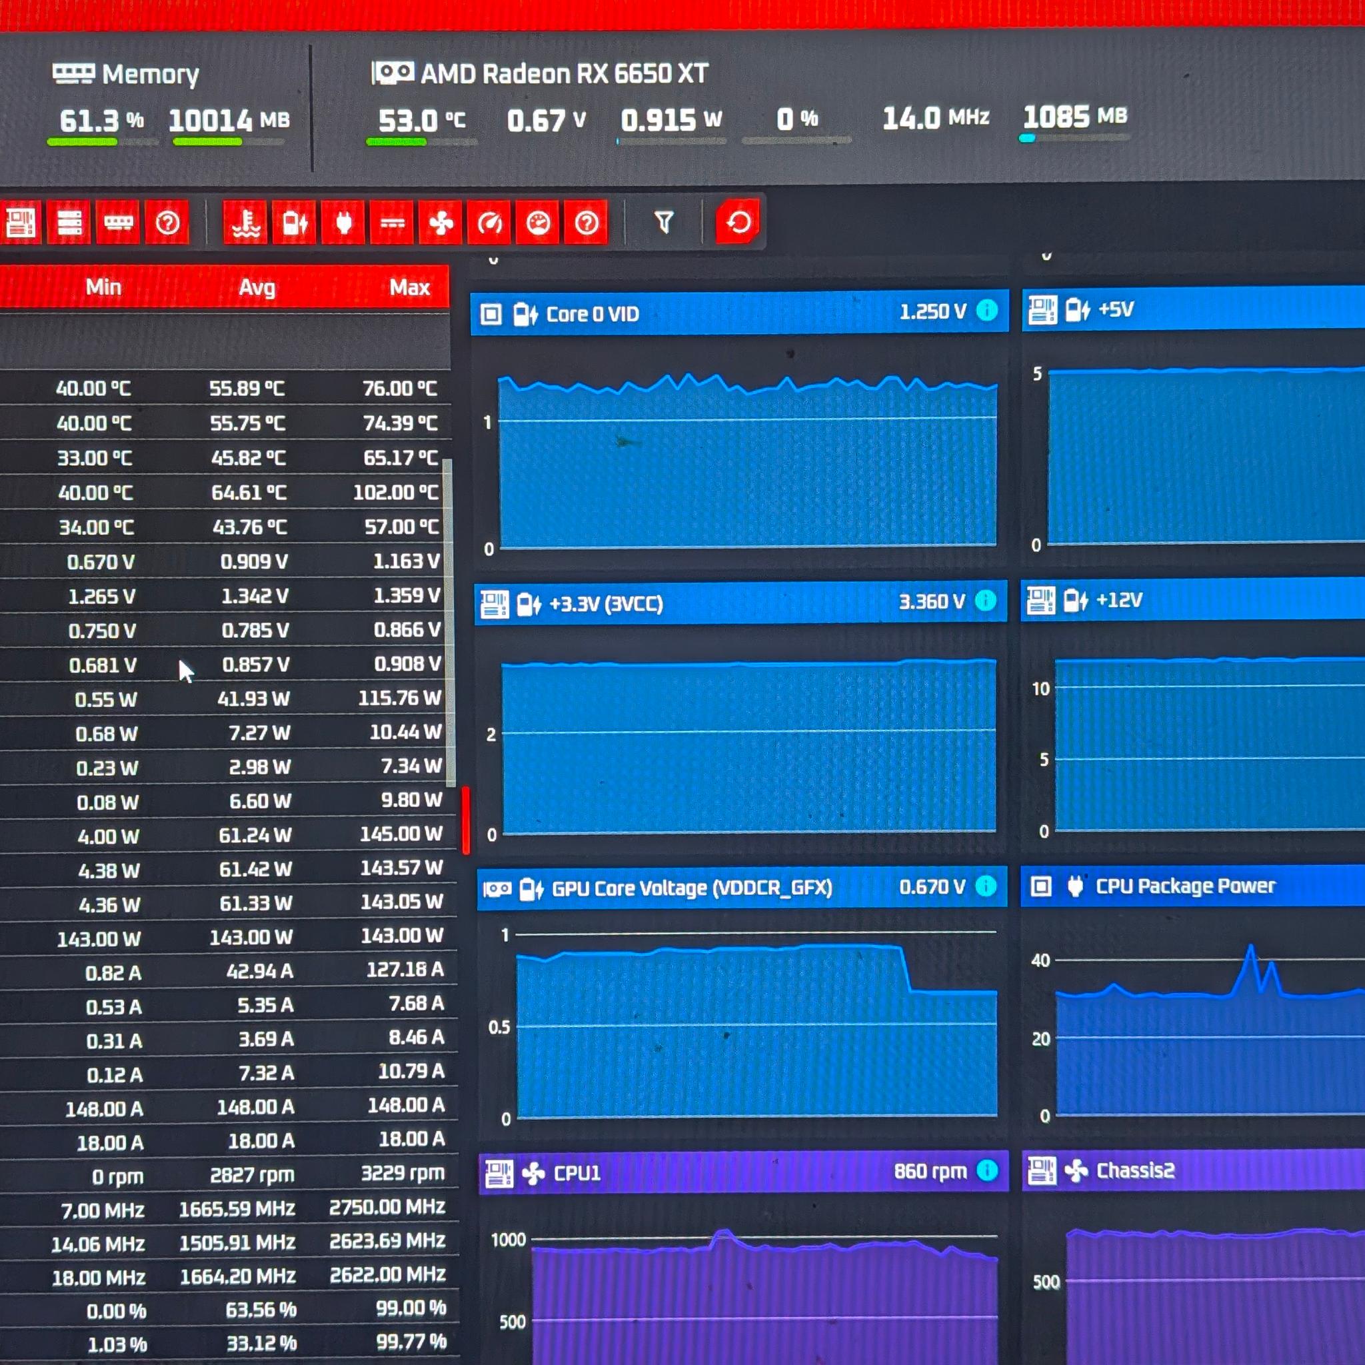Viewport: 1365px width, 1365px height.
Task: Select the 99.77 % max load cell
Action: (x=411, y=1341)
